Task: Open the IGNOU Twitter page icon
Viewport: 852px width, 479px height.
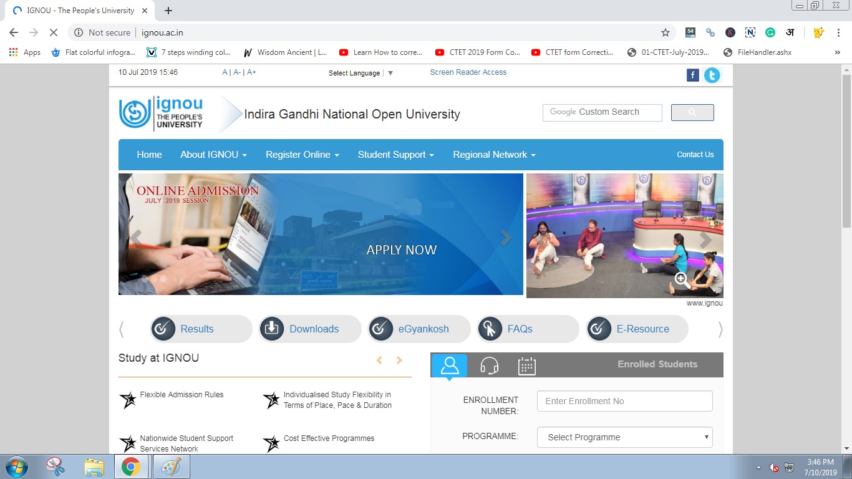Action: pos(712,75)
